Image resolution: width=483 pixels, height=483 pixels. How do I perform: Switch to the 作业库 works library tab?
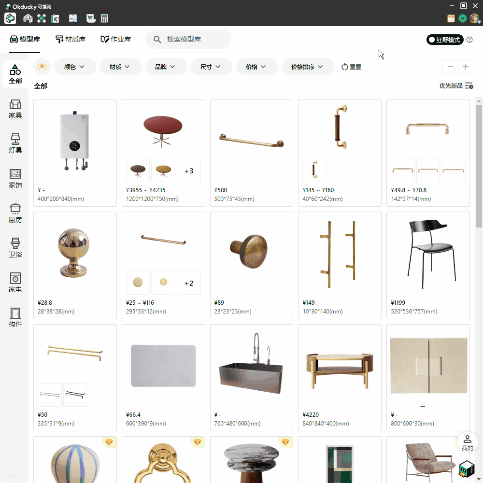[x=115, y=39]
